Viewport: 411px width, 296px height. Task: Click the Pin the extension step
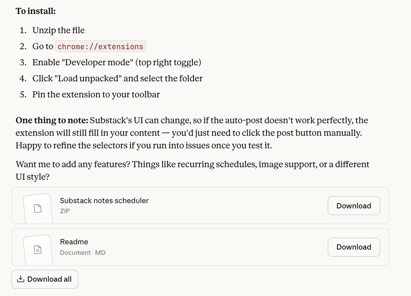pyautogui.click(x=96, y=95)
